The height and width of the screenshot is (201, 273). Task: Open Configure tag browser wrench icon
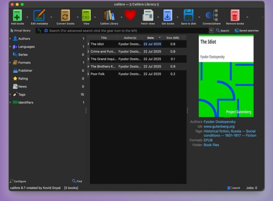11,181
